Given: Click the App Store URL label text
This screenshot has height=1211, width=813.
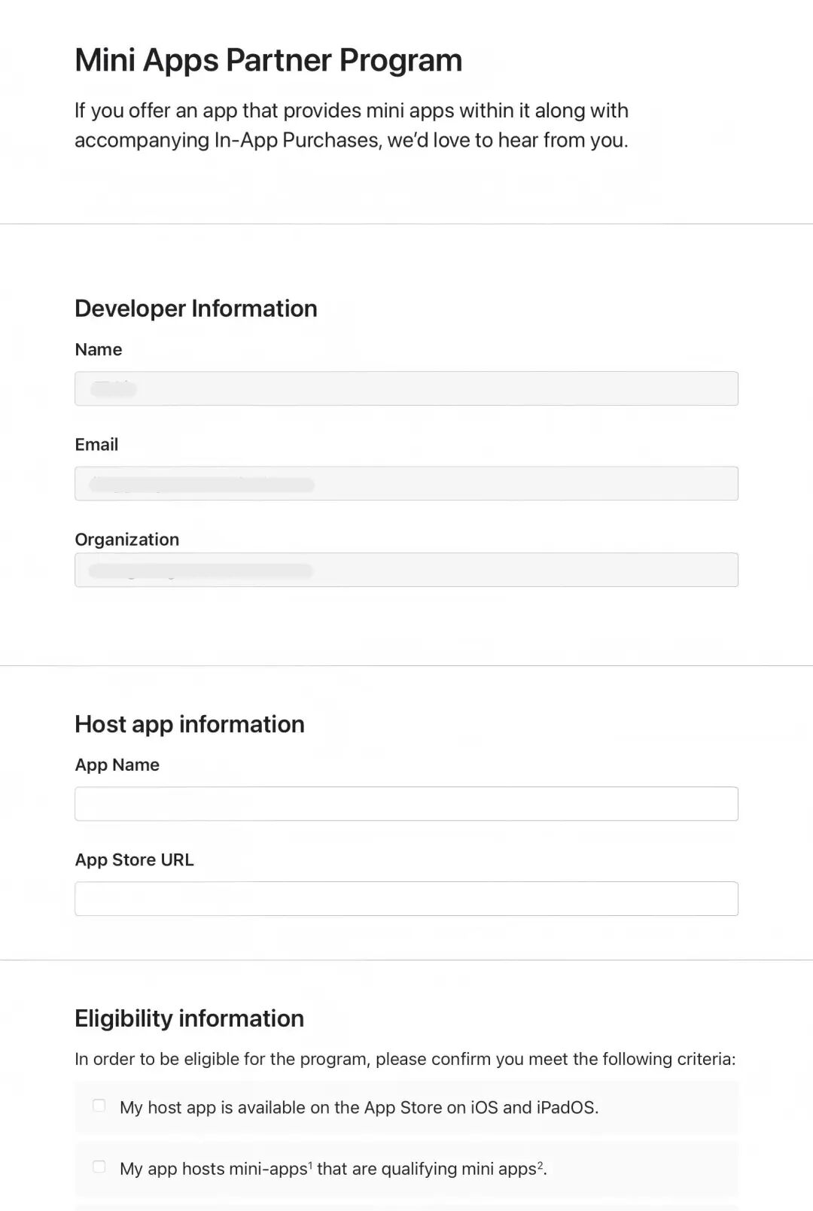Looking at the screenshot, I should coord(134,860).
